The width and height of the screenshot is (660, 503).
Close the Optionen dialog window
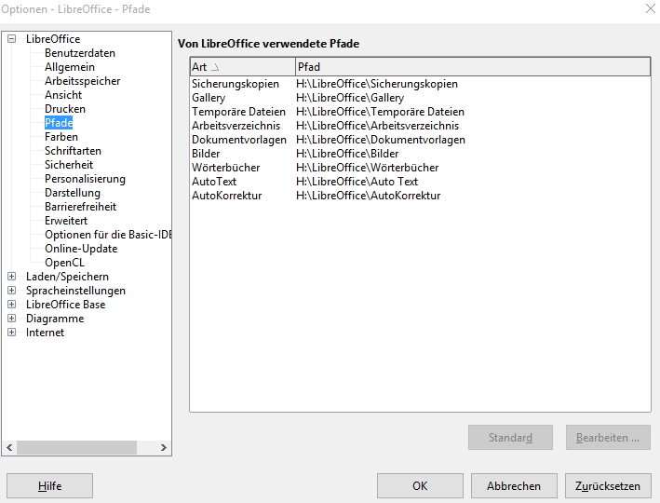tap(651, 8)
